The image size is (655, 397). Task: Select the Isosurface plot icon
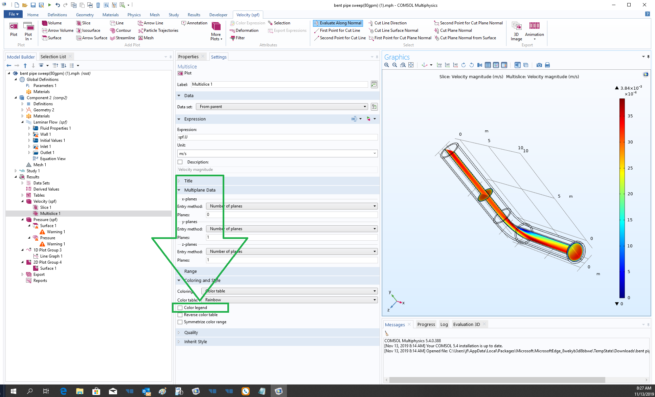(79, 30)
